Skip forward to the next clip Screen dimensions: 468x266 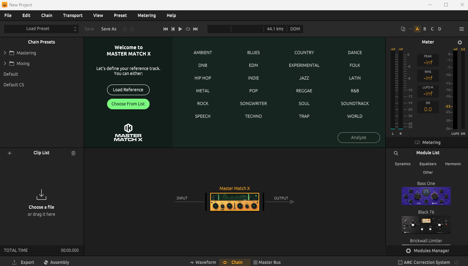(x=195, y=29)
